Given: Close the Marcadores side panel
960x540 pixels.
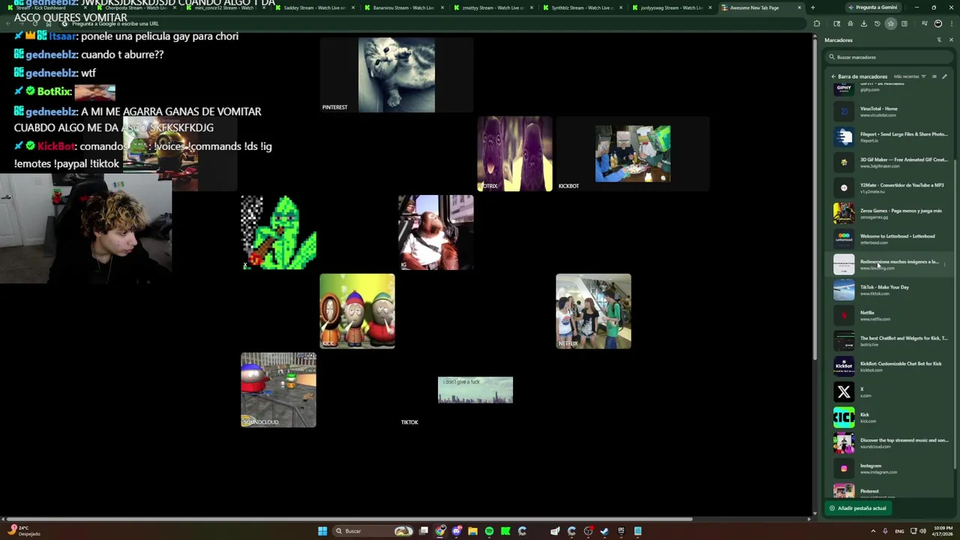Looking at the screenshot, I should 951,40.
